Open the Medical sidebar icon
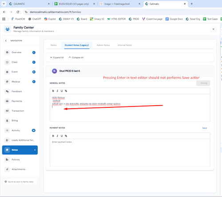Screen dimensions: 222x197 [7, 82]
